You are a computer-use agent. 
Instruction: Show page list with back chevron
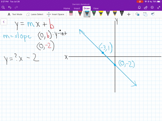(x=4, y=22)
